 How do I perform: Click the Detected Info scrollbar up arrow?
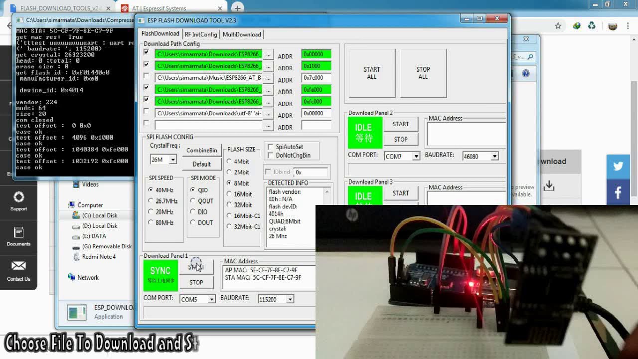point(327,191)
